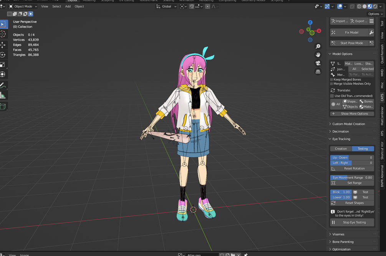386x256 pixels.
Task: Click the viewport zoom magnifier icon
Action: [318, 46]
